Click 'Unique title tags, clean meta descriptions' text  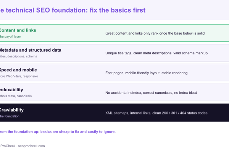coord(156,53)
